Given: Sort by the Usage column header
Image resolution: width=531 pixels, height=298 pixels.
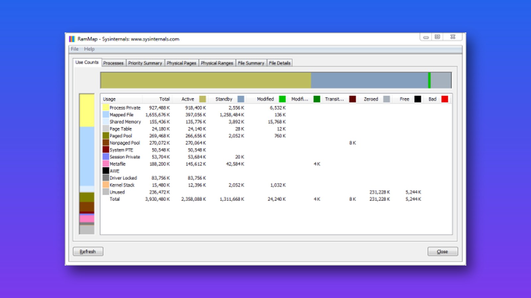Looking at the screenshot, I should click(x=121, y=99).
